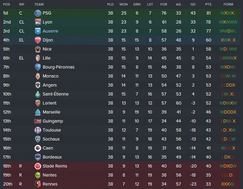Click Nice's form results WDLWW
This screenshot has width=243, height=189.
228,49
